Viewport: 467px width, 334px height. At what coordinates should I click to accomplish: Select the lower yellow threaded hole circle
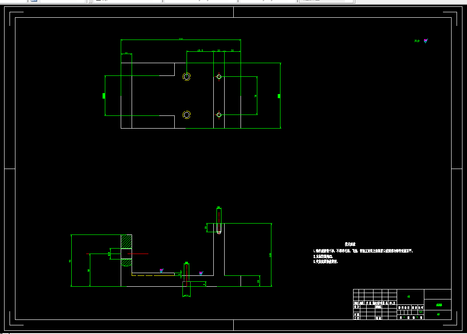187,115
